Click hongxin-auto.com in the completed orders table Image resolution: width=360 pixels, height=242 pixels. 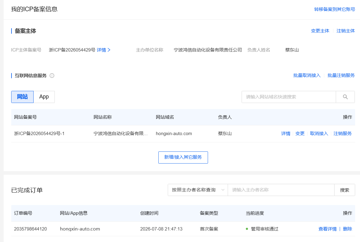coord(80,229)
